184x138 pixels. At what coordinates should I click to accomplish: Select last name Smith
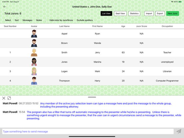point(64,52)
